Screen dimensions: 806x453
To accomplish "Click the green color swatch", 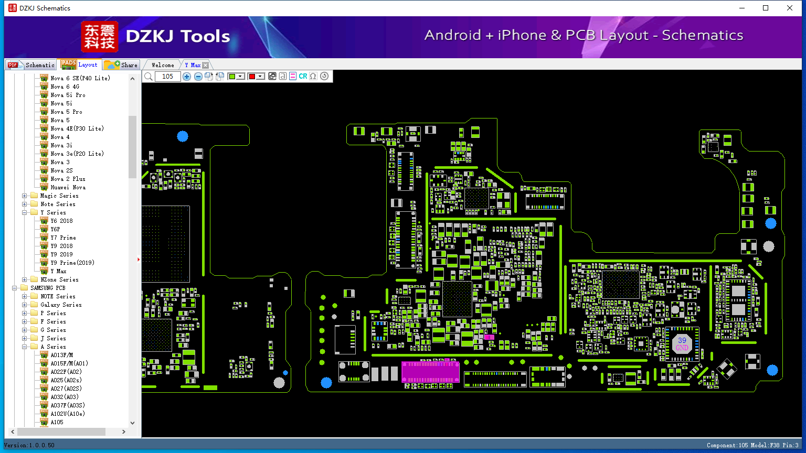I will click(x=232, y=77).
